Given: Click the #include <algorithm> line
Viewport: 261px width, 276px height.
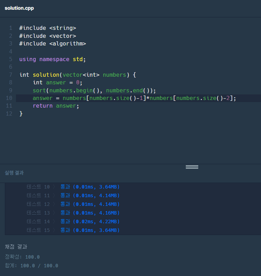Looking at the screenshot, I should (52, 44).
